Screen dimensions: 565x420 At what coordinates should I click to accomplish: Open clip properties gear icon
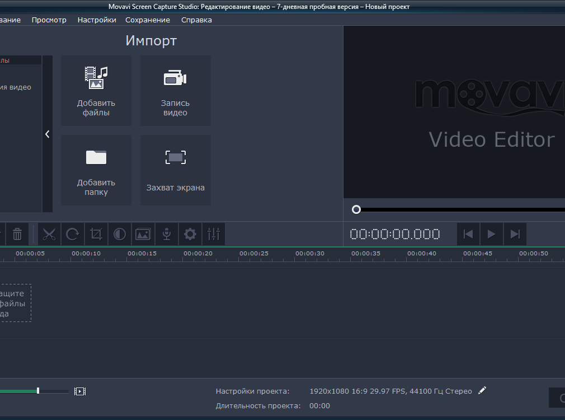click(190, 234)
